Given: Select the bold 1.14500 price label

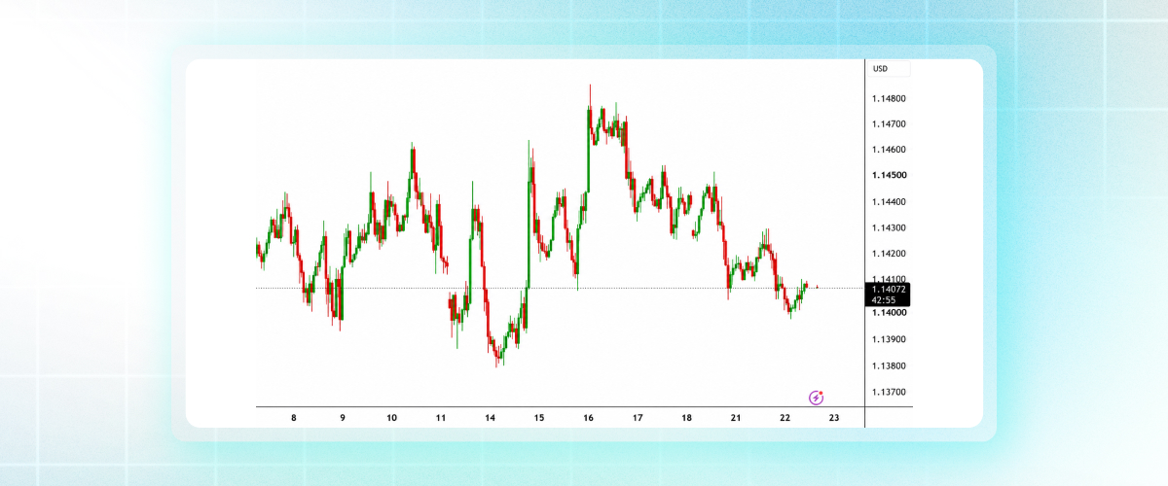Looking at the screenshot, I should (890, 176).
